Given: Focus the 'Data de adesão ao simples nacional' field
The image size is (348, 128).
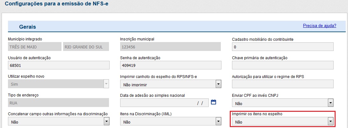Looking at the screenshot, I should 164,103.
